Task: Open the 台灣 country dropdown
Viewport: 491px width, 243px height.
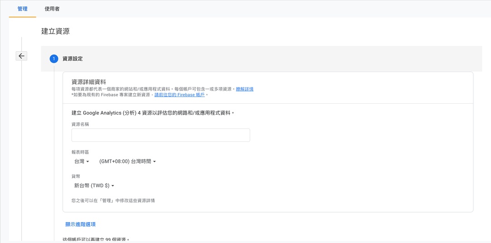Action: coord(82,161)
